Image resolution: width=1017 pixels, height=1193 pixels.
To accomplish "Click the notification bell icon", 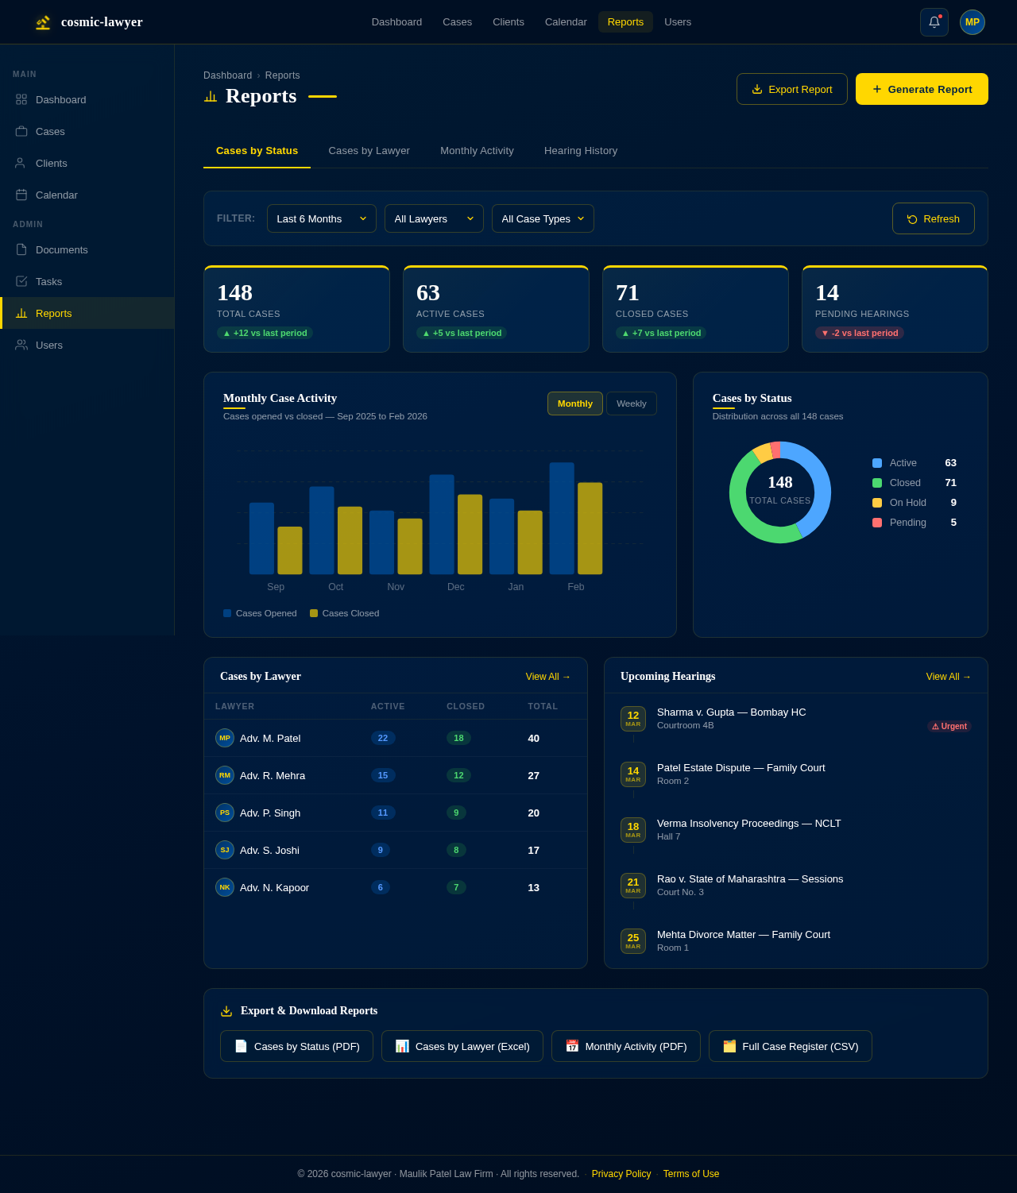I will click(934, 22).
